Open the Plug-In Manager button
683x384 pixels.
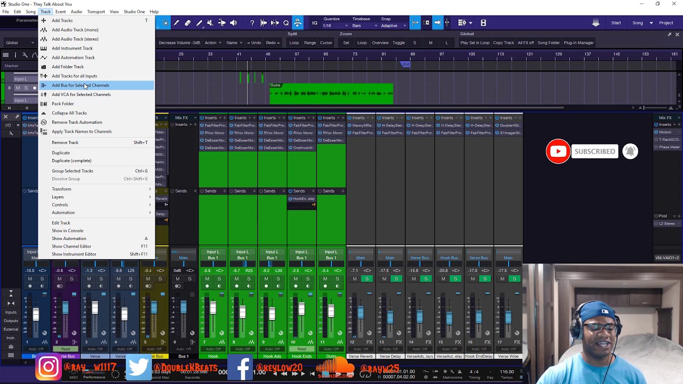578,43
